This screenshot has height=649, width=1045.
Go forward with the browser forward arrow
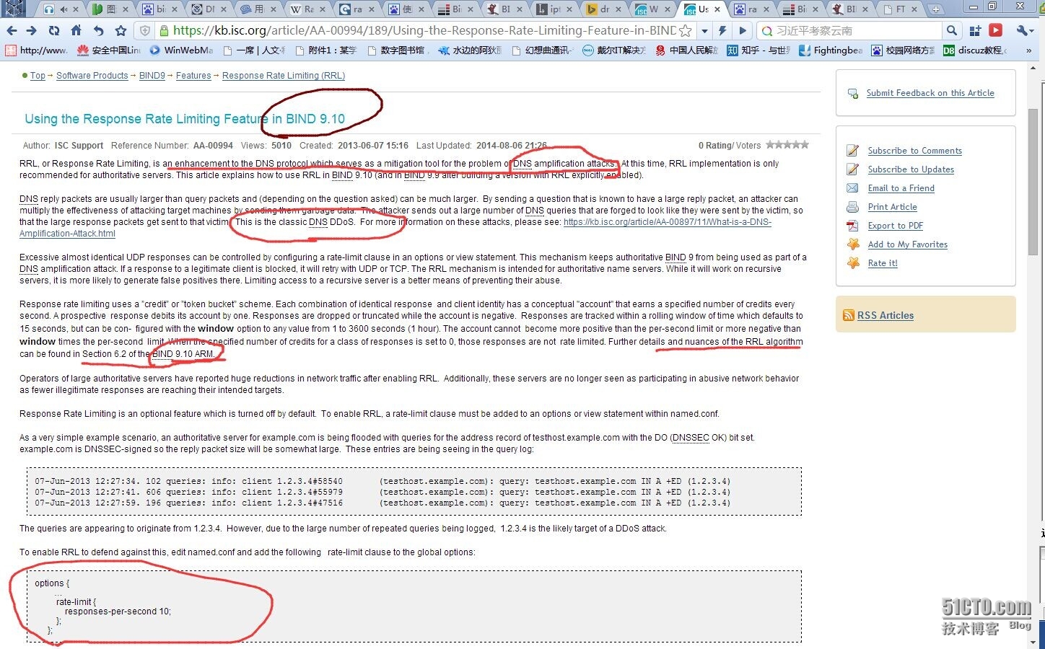(31, 30)
